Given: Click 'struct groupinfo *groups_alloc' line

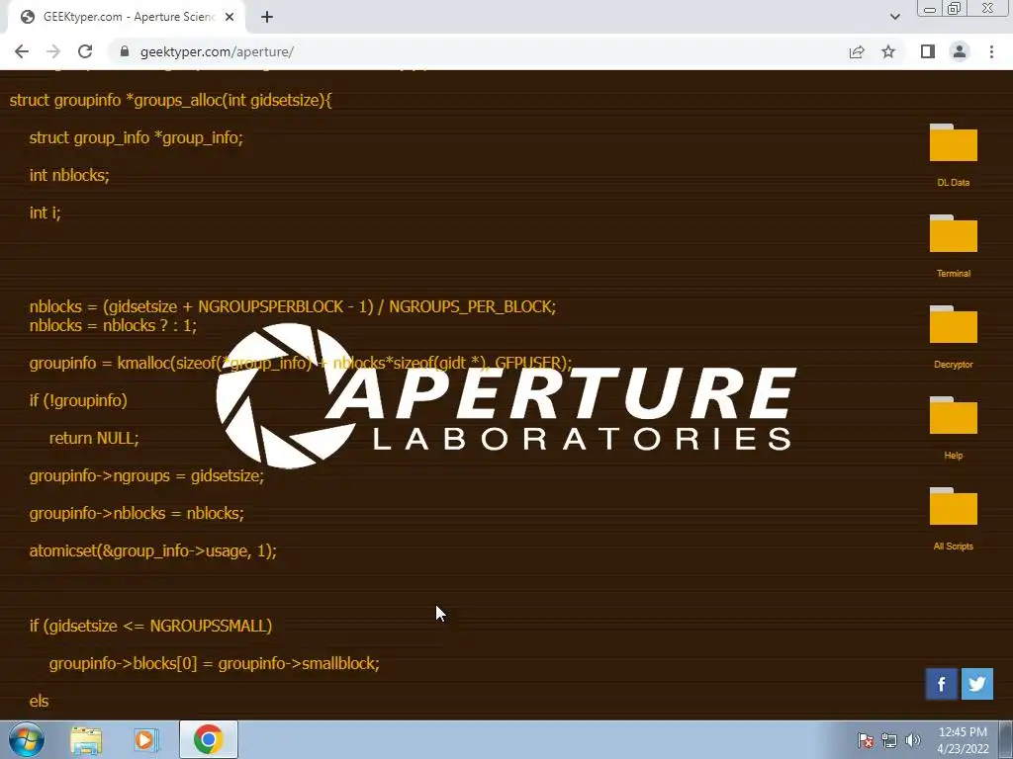Looking at the screenshot, I should coord(170,100).
